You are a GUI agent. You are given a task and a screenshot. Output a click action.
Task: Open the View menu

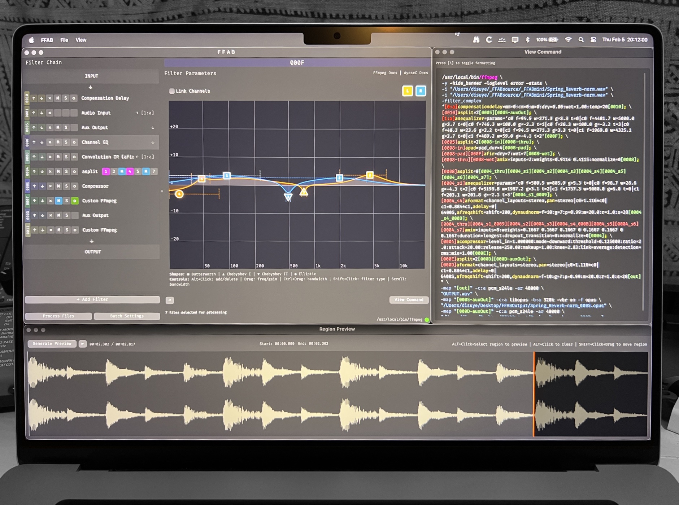click(x=81, y=40)
